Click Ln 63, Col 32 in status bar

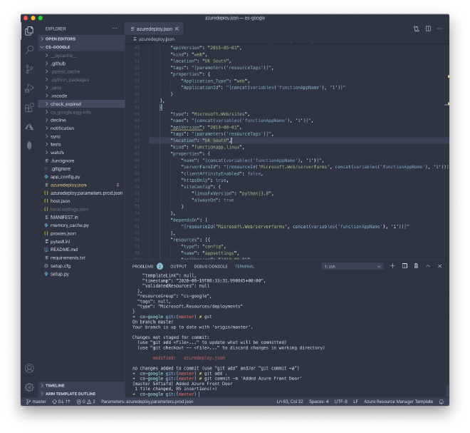pyautogui.click(x=290, y=402)
